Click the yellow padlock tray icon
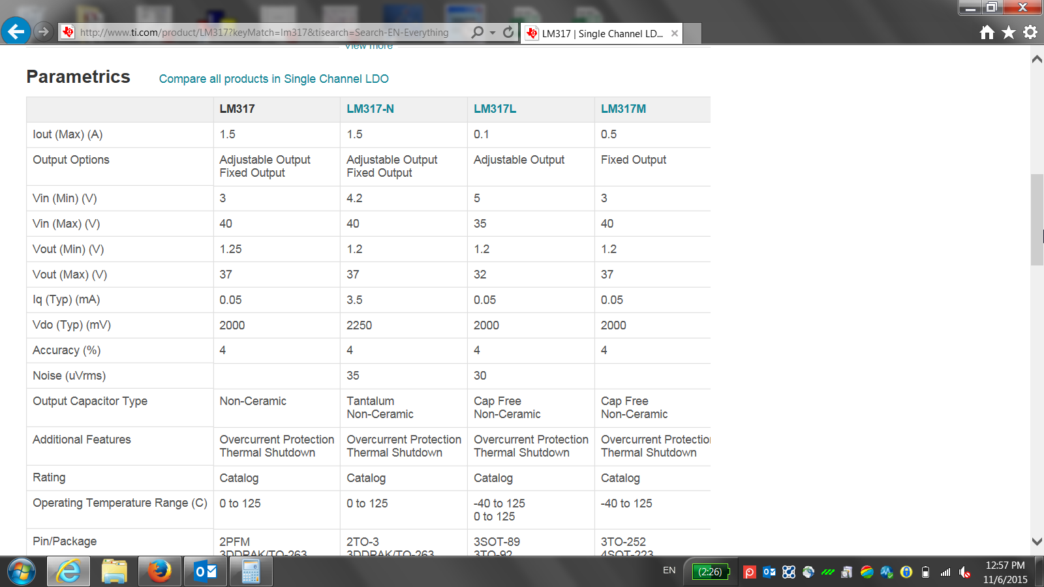This screenshot has width=1044, height=587. tap(906, 572)
